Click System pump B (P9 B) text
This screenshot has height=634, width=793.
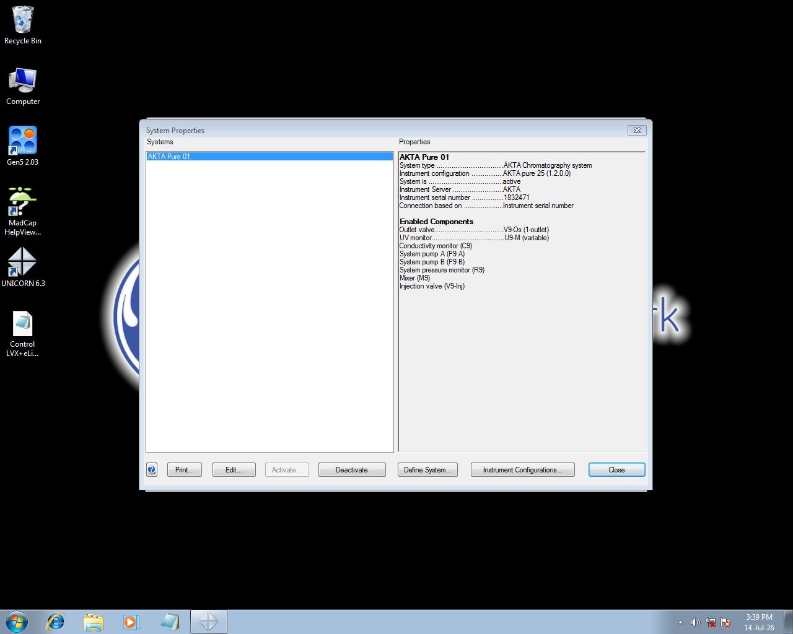pos(432,262)
